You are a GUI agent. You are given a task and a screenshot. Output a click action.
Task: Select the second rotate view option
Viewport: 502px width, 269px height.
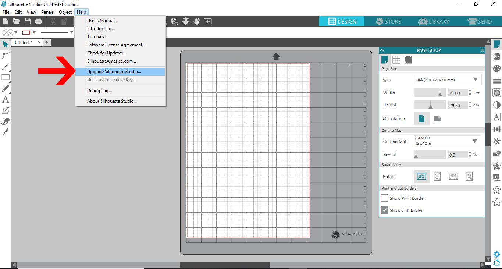(x=437, y=176)
